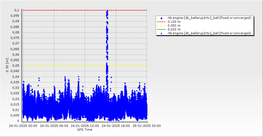The image size is (263, 137).
Task: Click y-axis tick label "0,085"
Action: 15,27
